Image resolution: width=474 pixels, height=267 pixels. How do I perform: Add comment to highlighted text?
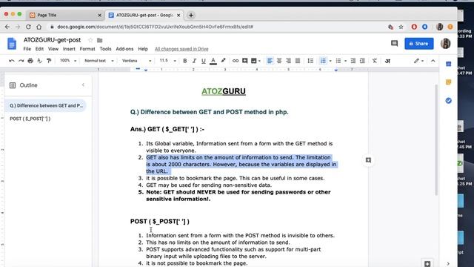[368, 160]
